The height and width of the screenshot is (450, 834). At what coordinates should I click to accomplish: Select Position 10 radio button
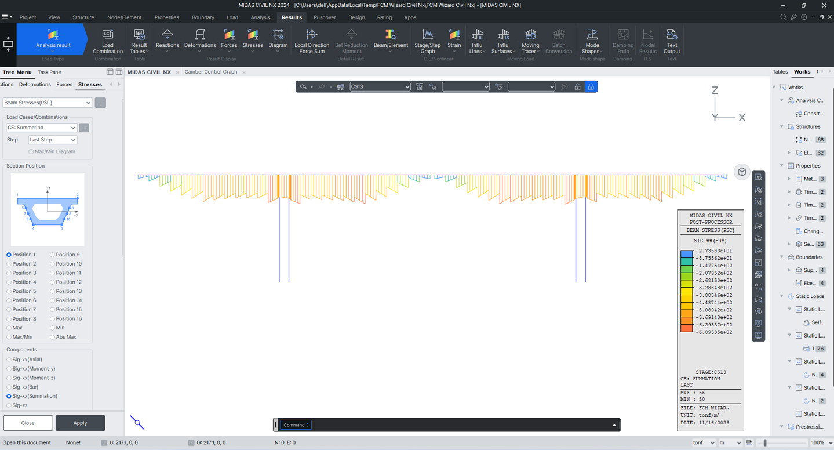tap(52, 264)
